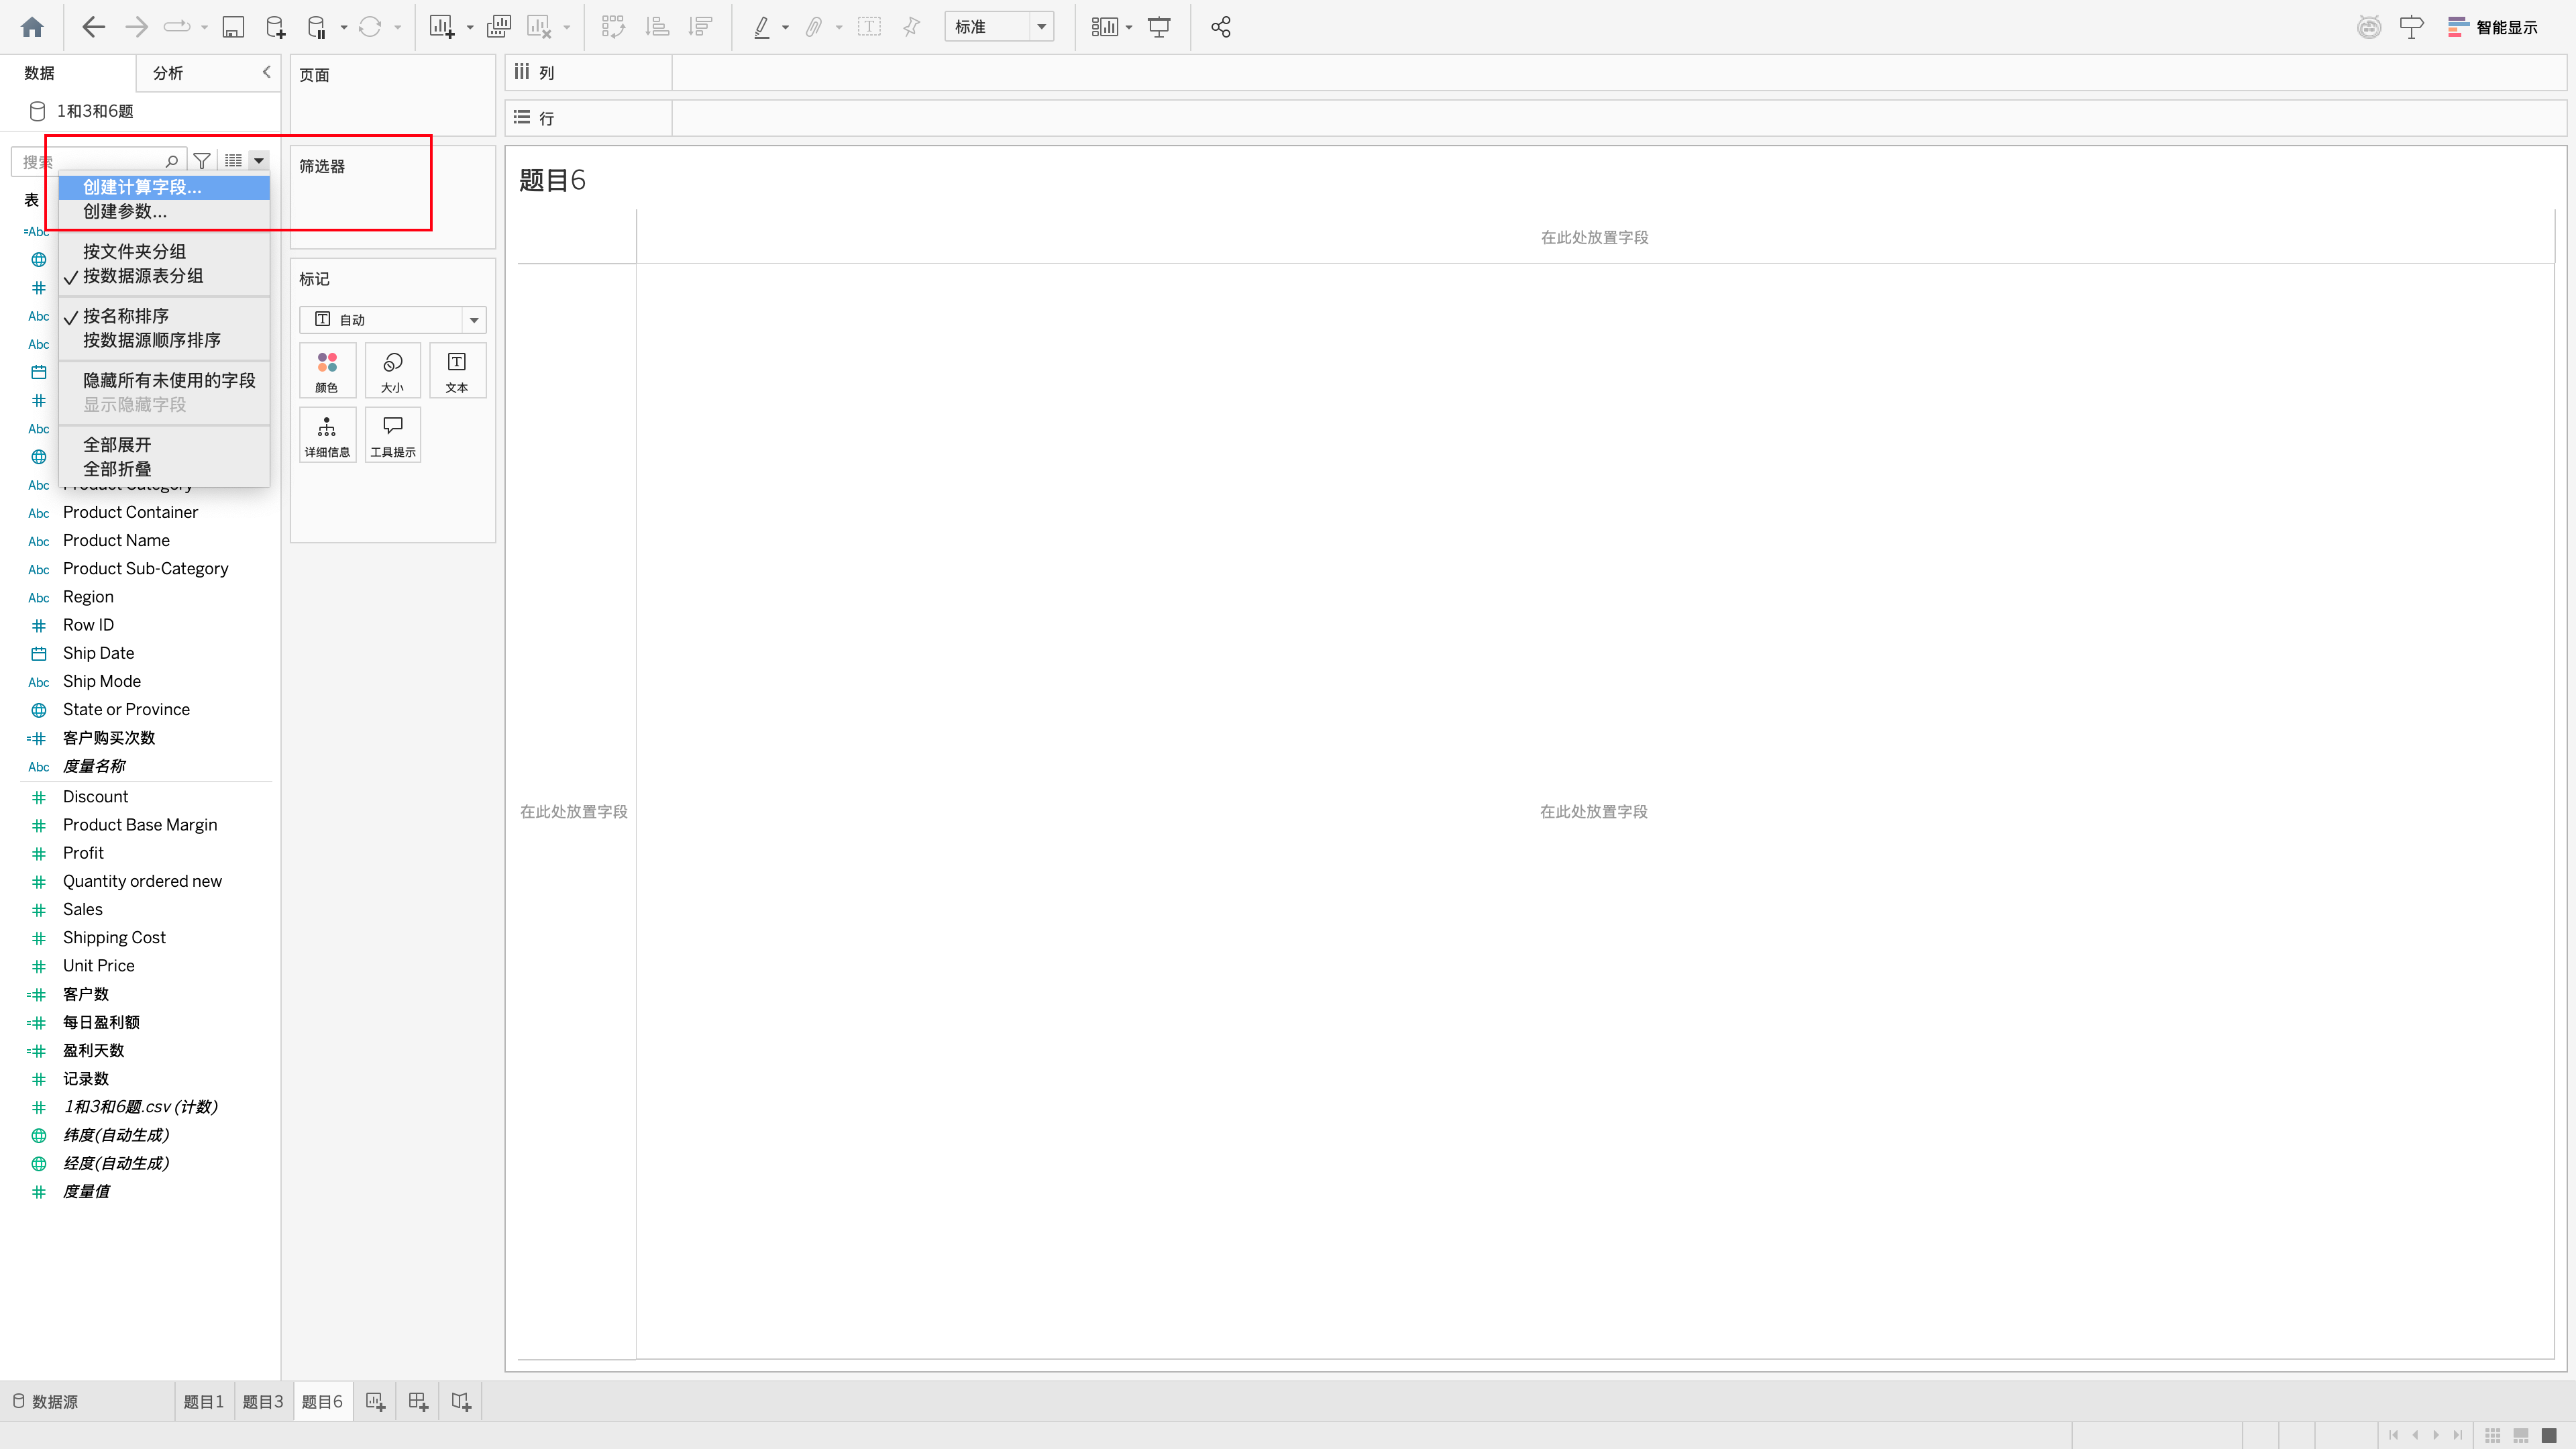Open the clear sheet dropdown arrow

[567, 27]
